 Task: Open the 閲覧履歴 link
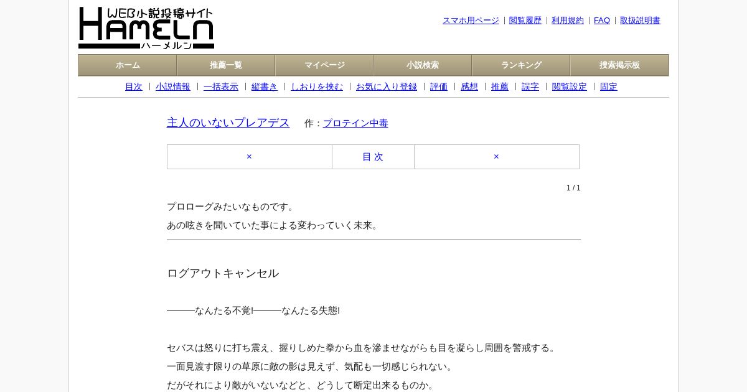pyautogui.click(x=525, y=21)
